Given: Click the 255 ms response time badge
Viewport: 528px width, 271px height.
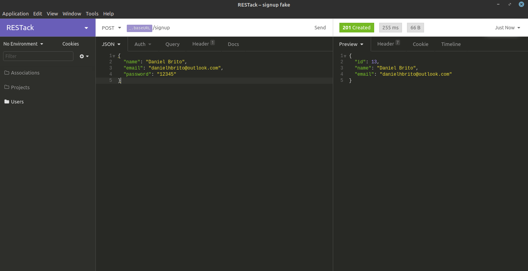Looking at the screenshot, I should coord(390,28).
